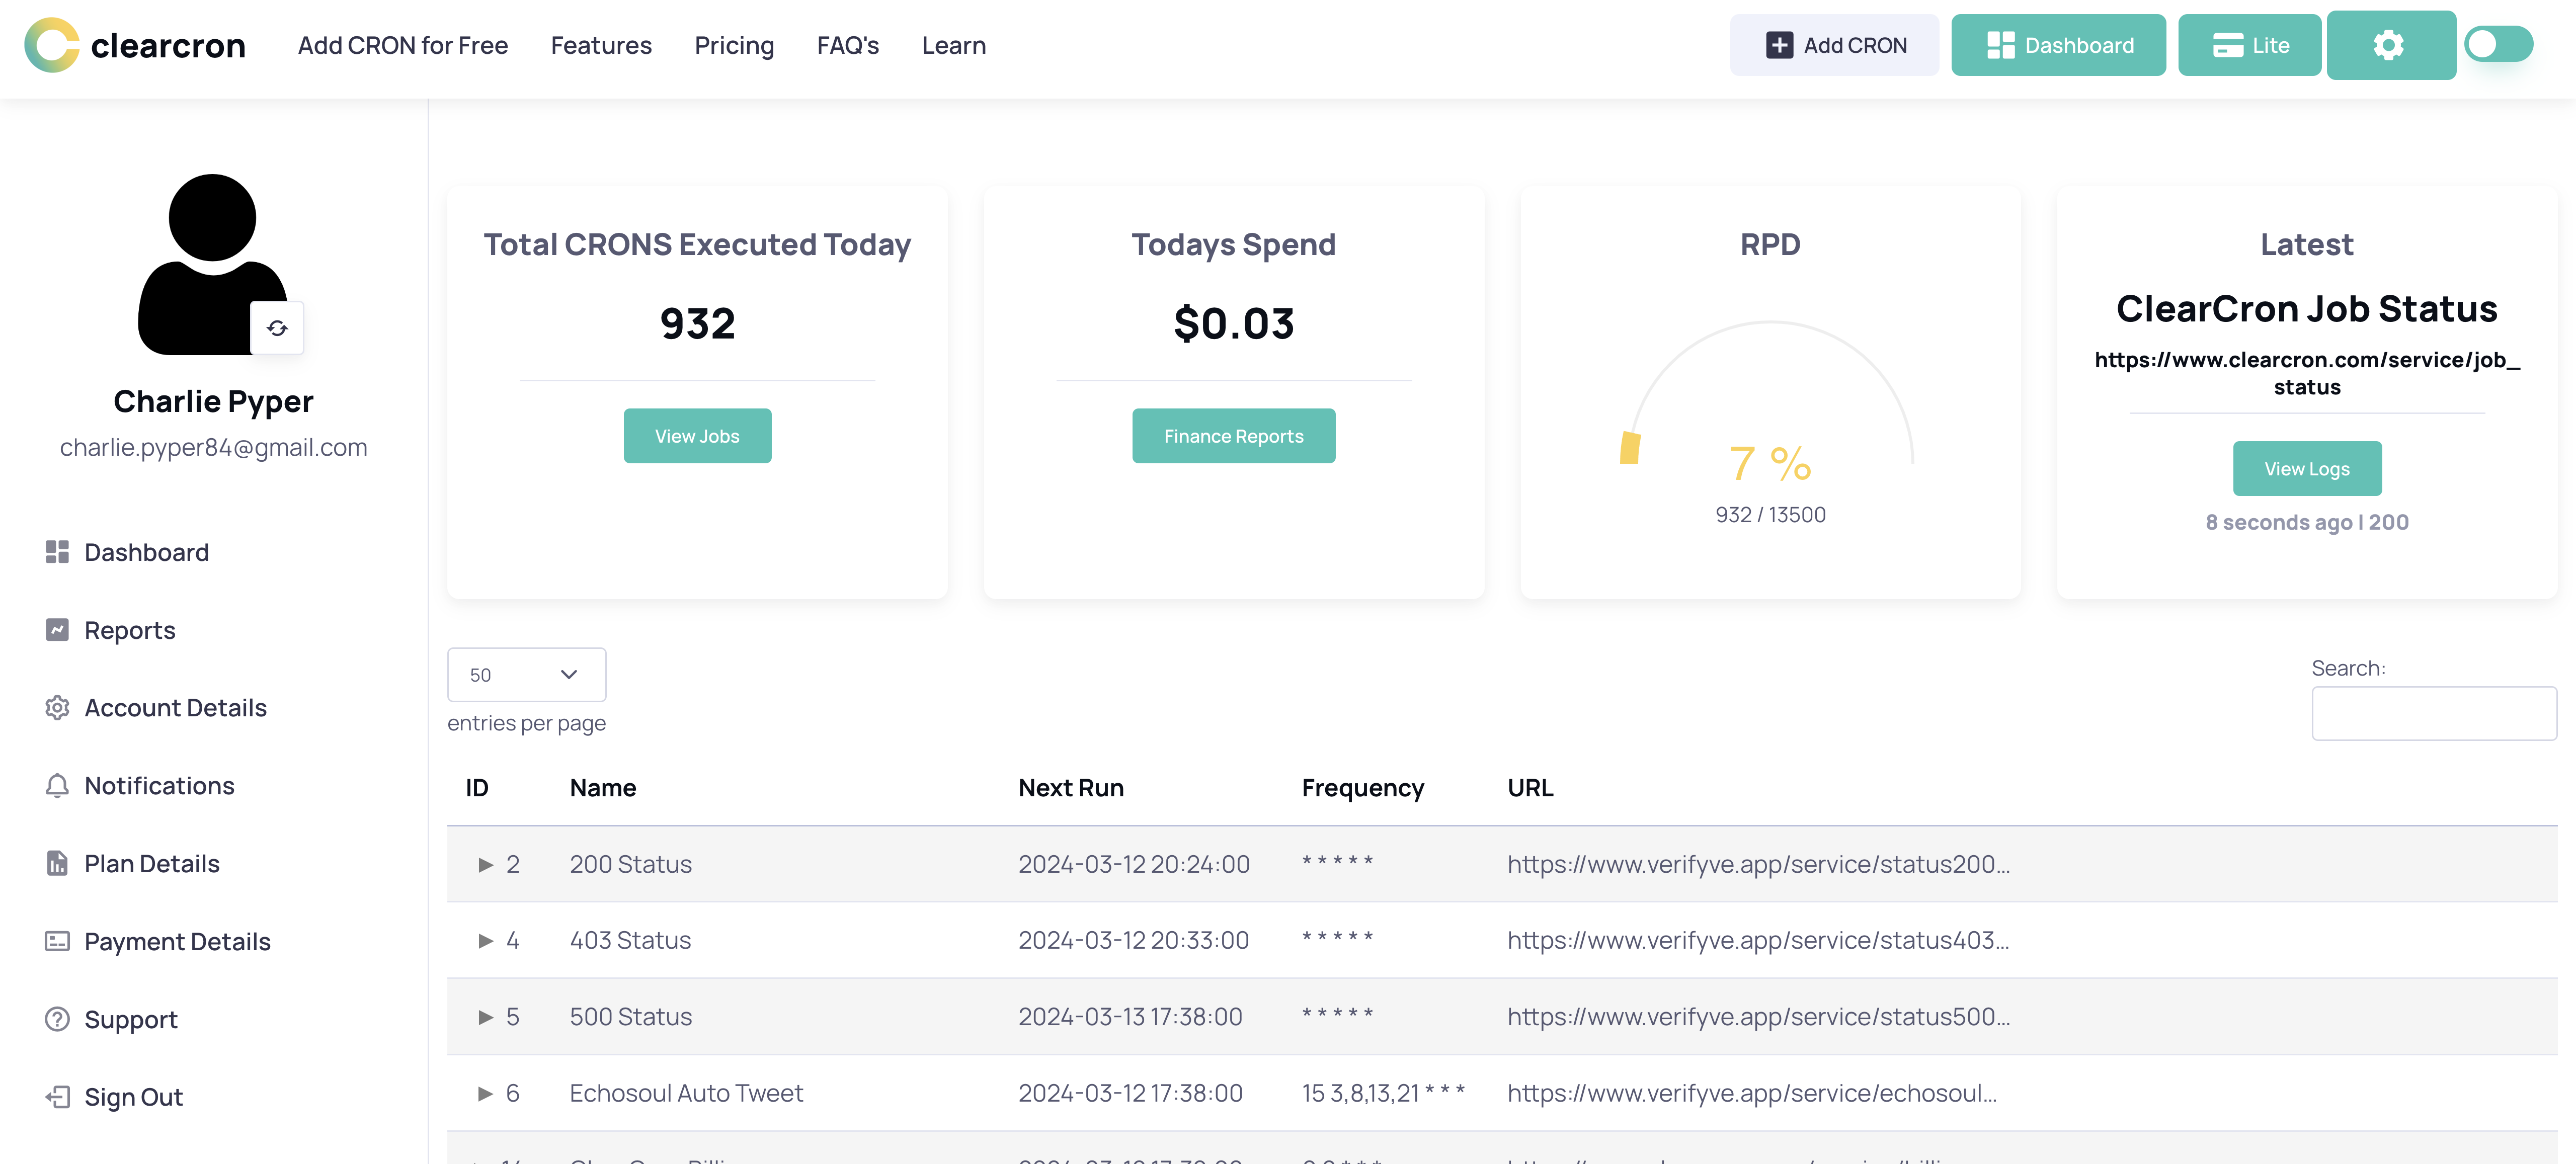Click the Dashboard grid icon in top bar
Image resolution: width=2576 pixels, height=1164 pixels.
pyautogui.click(x=2000, y=45)
